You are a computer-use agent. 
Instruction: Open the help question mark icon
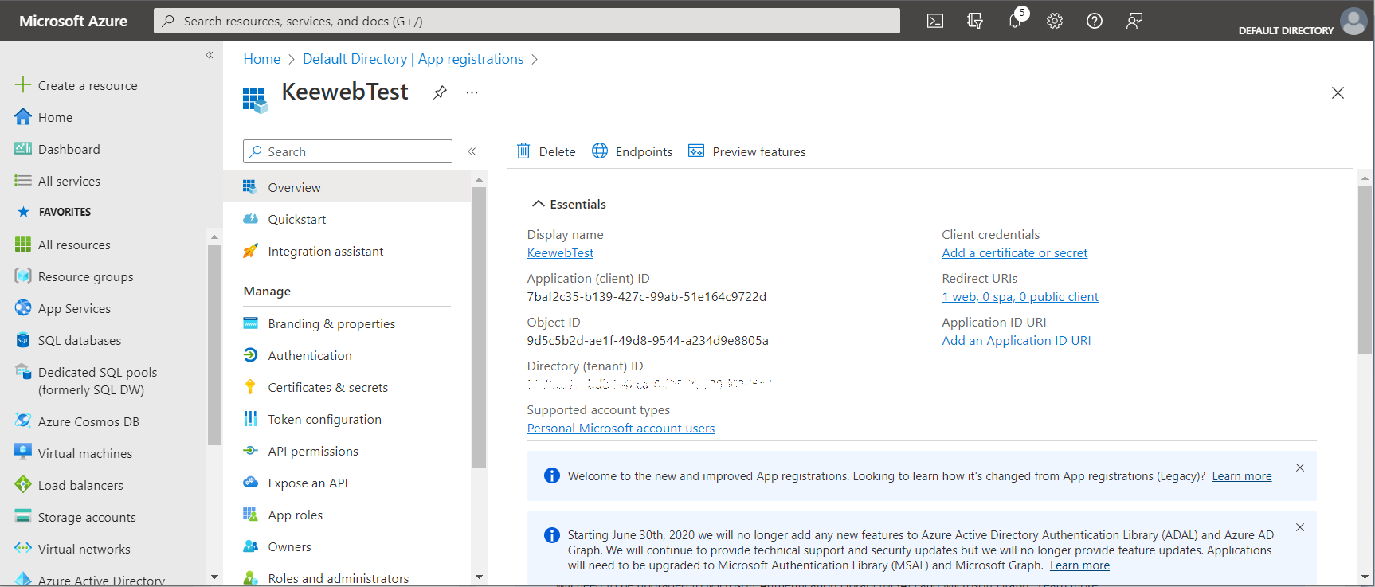click(x=1095, y=21)
